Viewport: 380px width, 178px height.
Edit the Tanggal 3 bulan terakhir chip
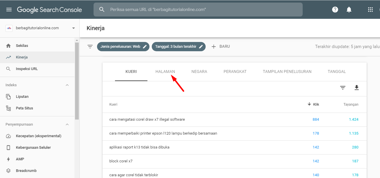(x=201, y=46)
